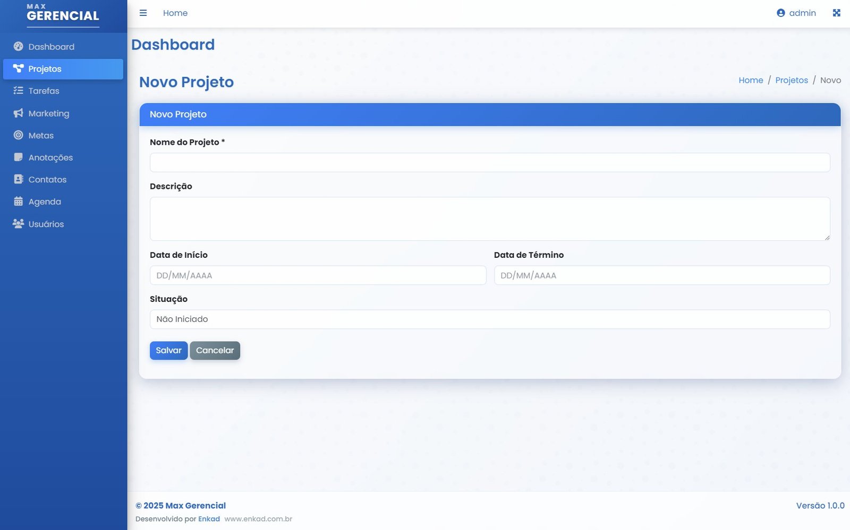Select Projetos in the sidebar menu

pos(63,69)
